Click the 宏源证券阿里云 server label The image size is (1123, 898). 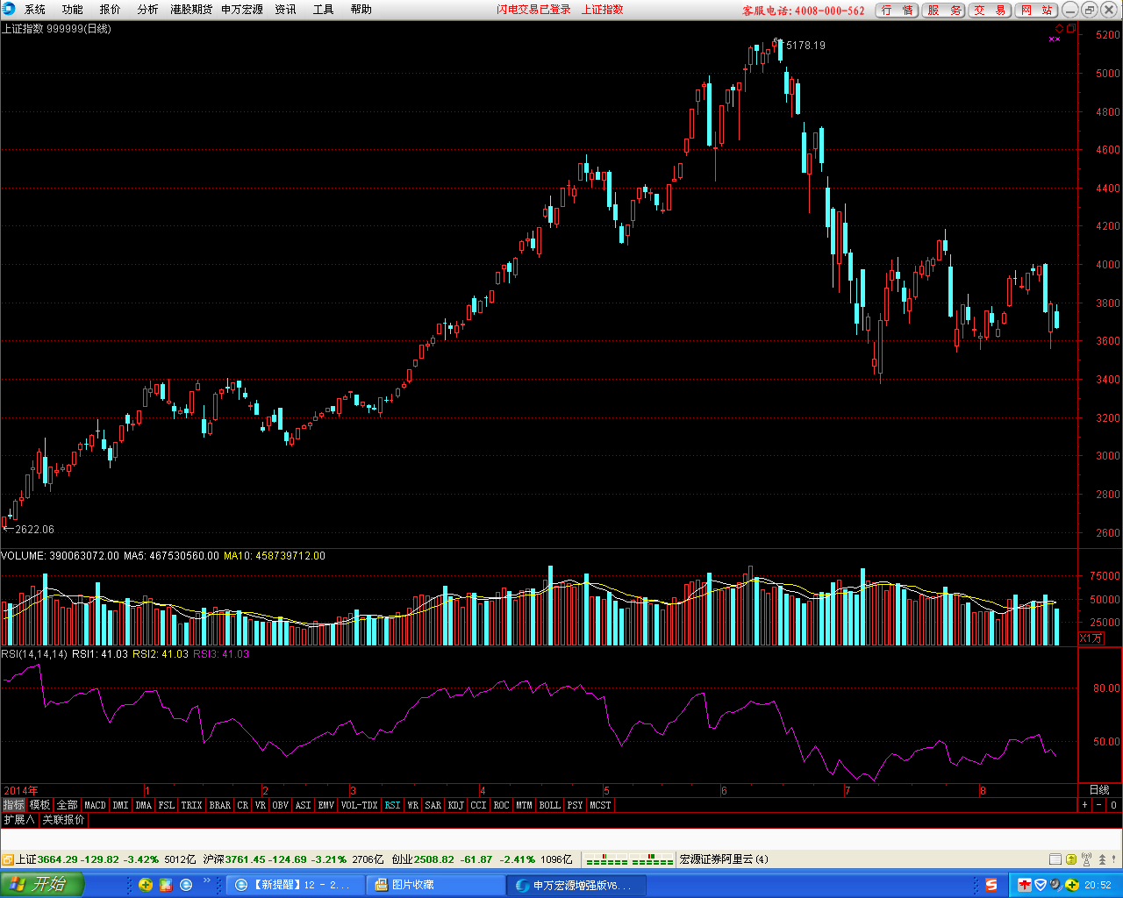(x=724, y=859)
